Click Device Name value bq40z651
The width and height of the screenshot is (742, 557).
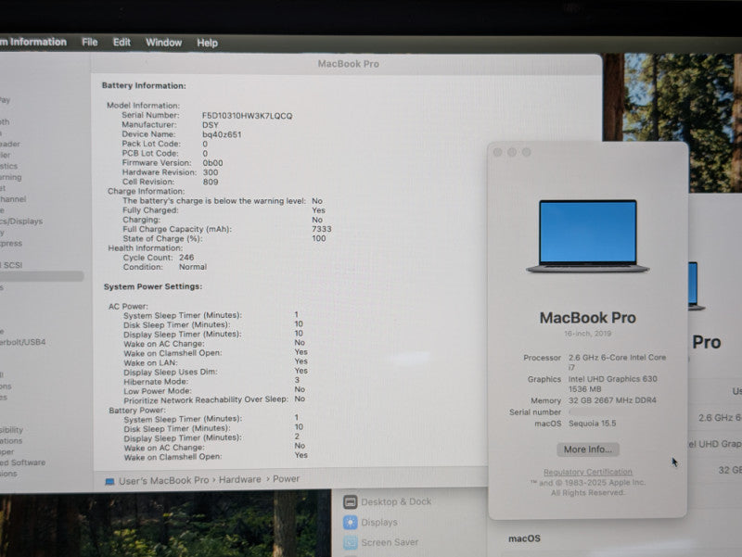[222, 134]
